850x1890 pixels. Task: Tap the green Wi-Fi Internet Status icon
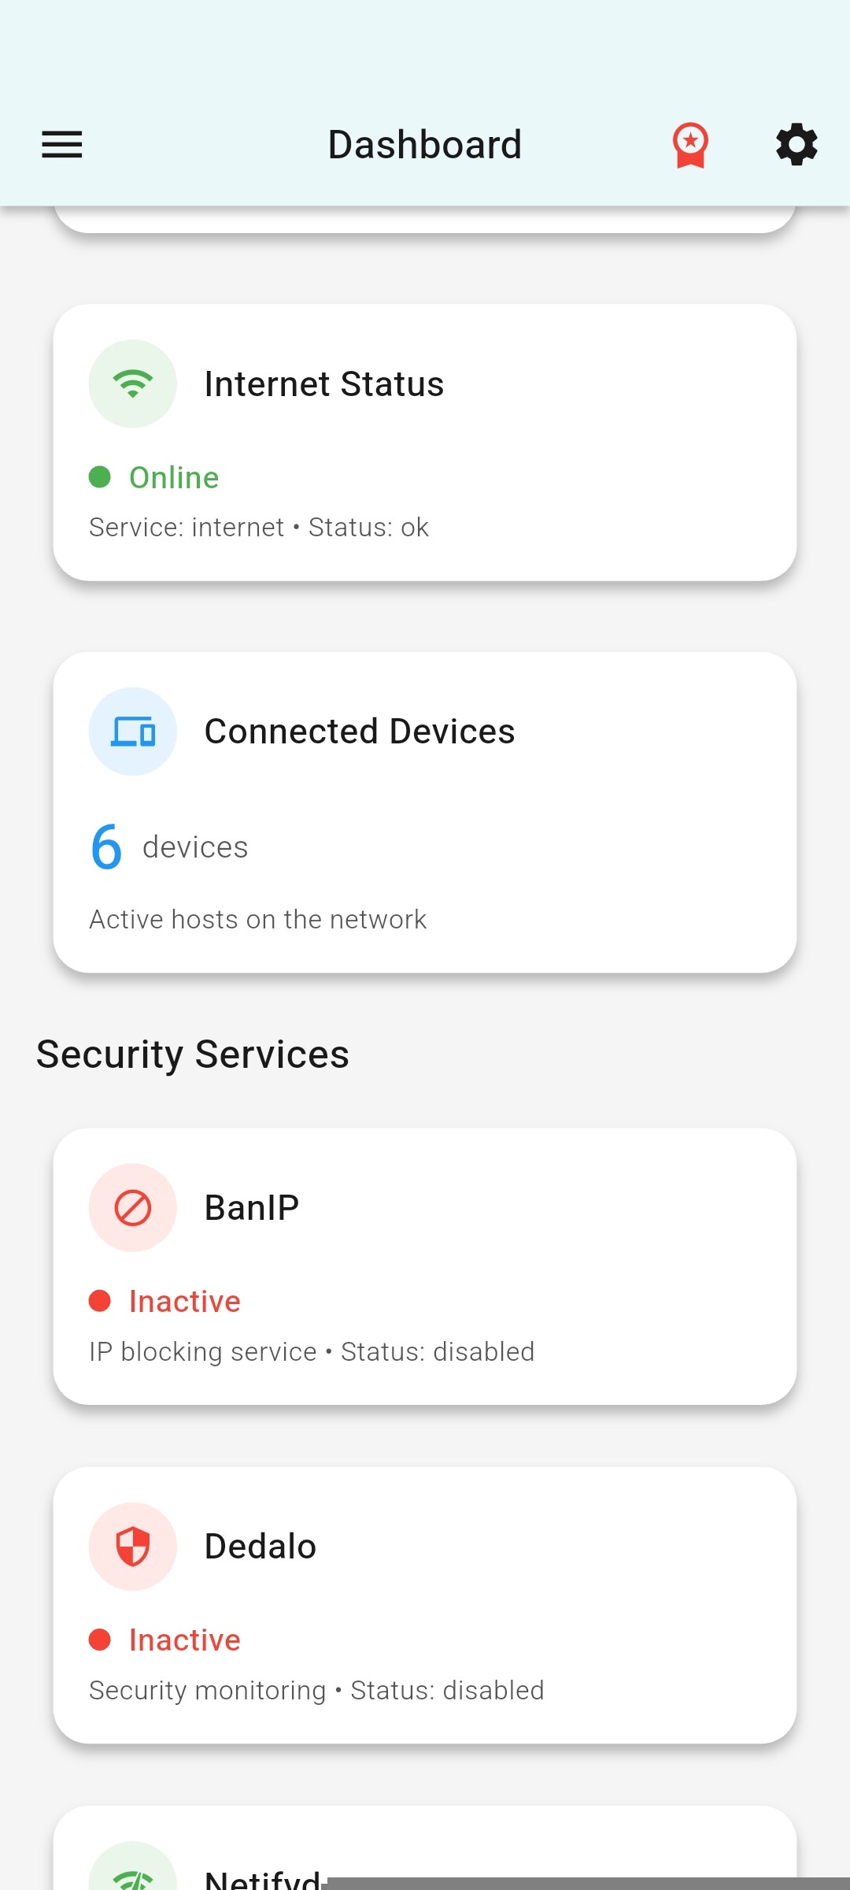coord(133,384)
